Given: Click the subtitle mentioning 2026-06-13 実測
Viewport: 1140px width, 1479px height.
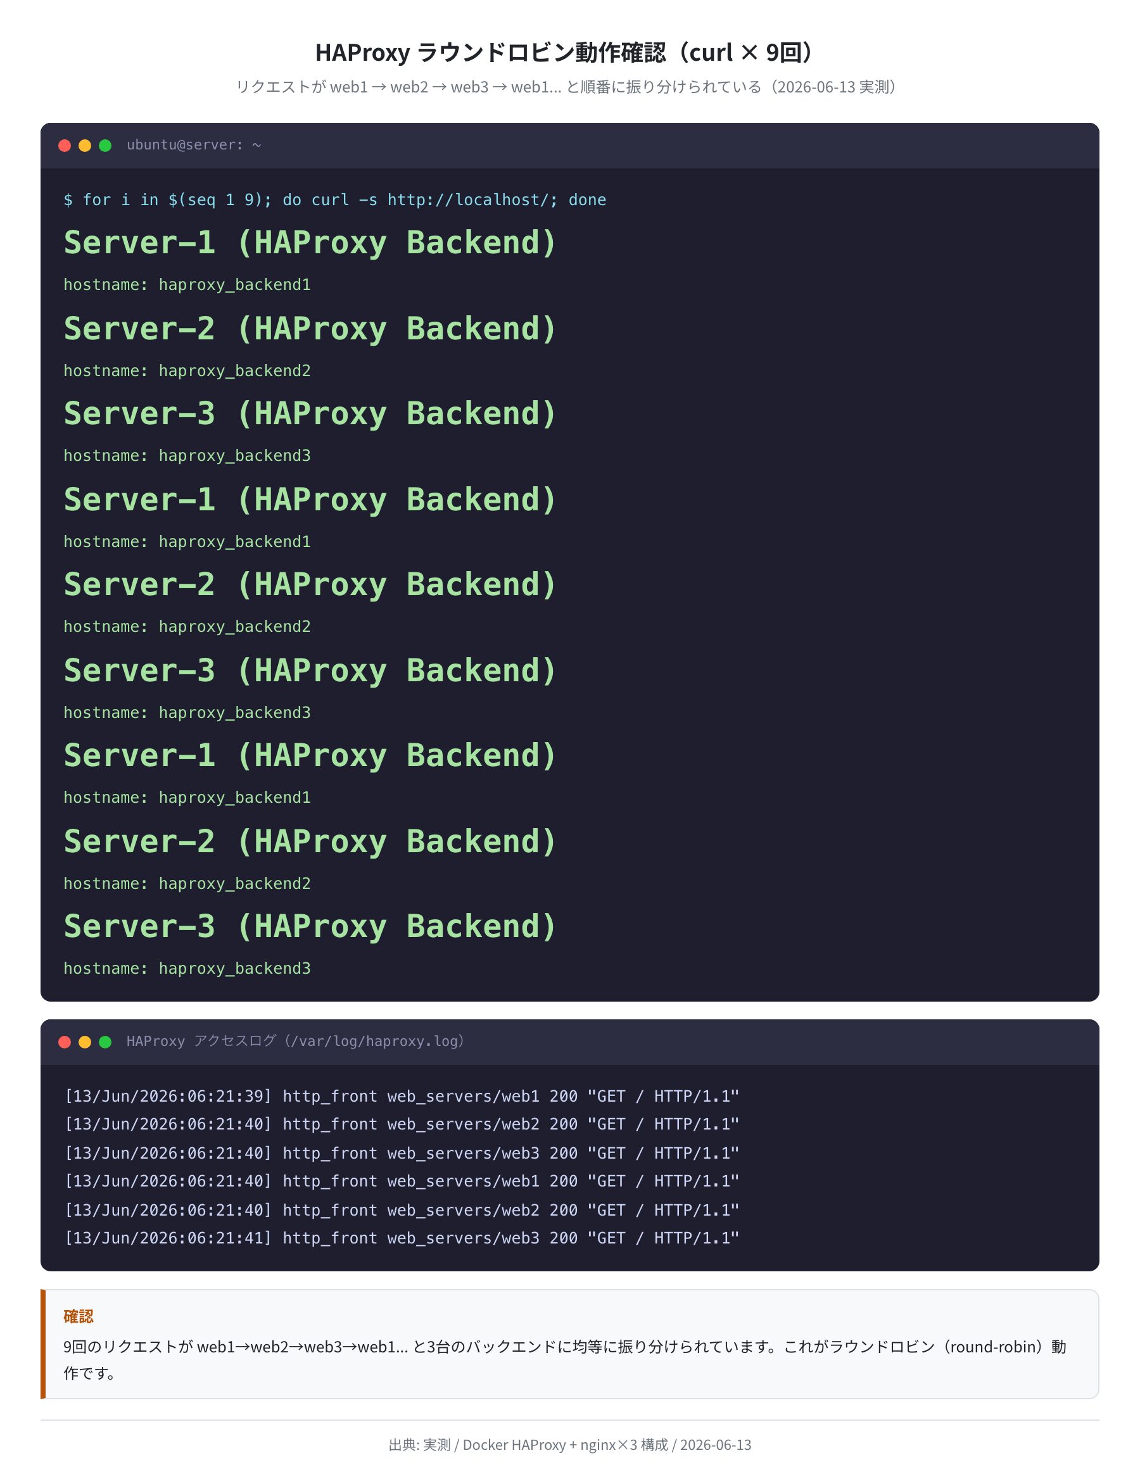Looking at the screenshot, I should click(569, 87).
